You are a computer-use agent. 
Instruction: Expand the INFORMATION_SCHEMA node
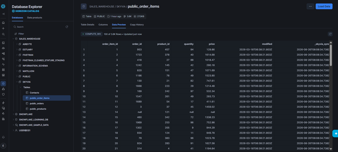click(x=17, y=66)
